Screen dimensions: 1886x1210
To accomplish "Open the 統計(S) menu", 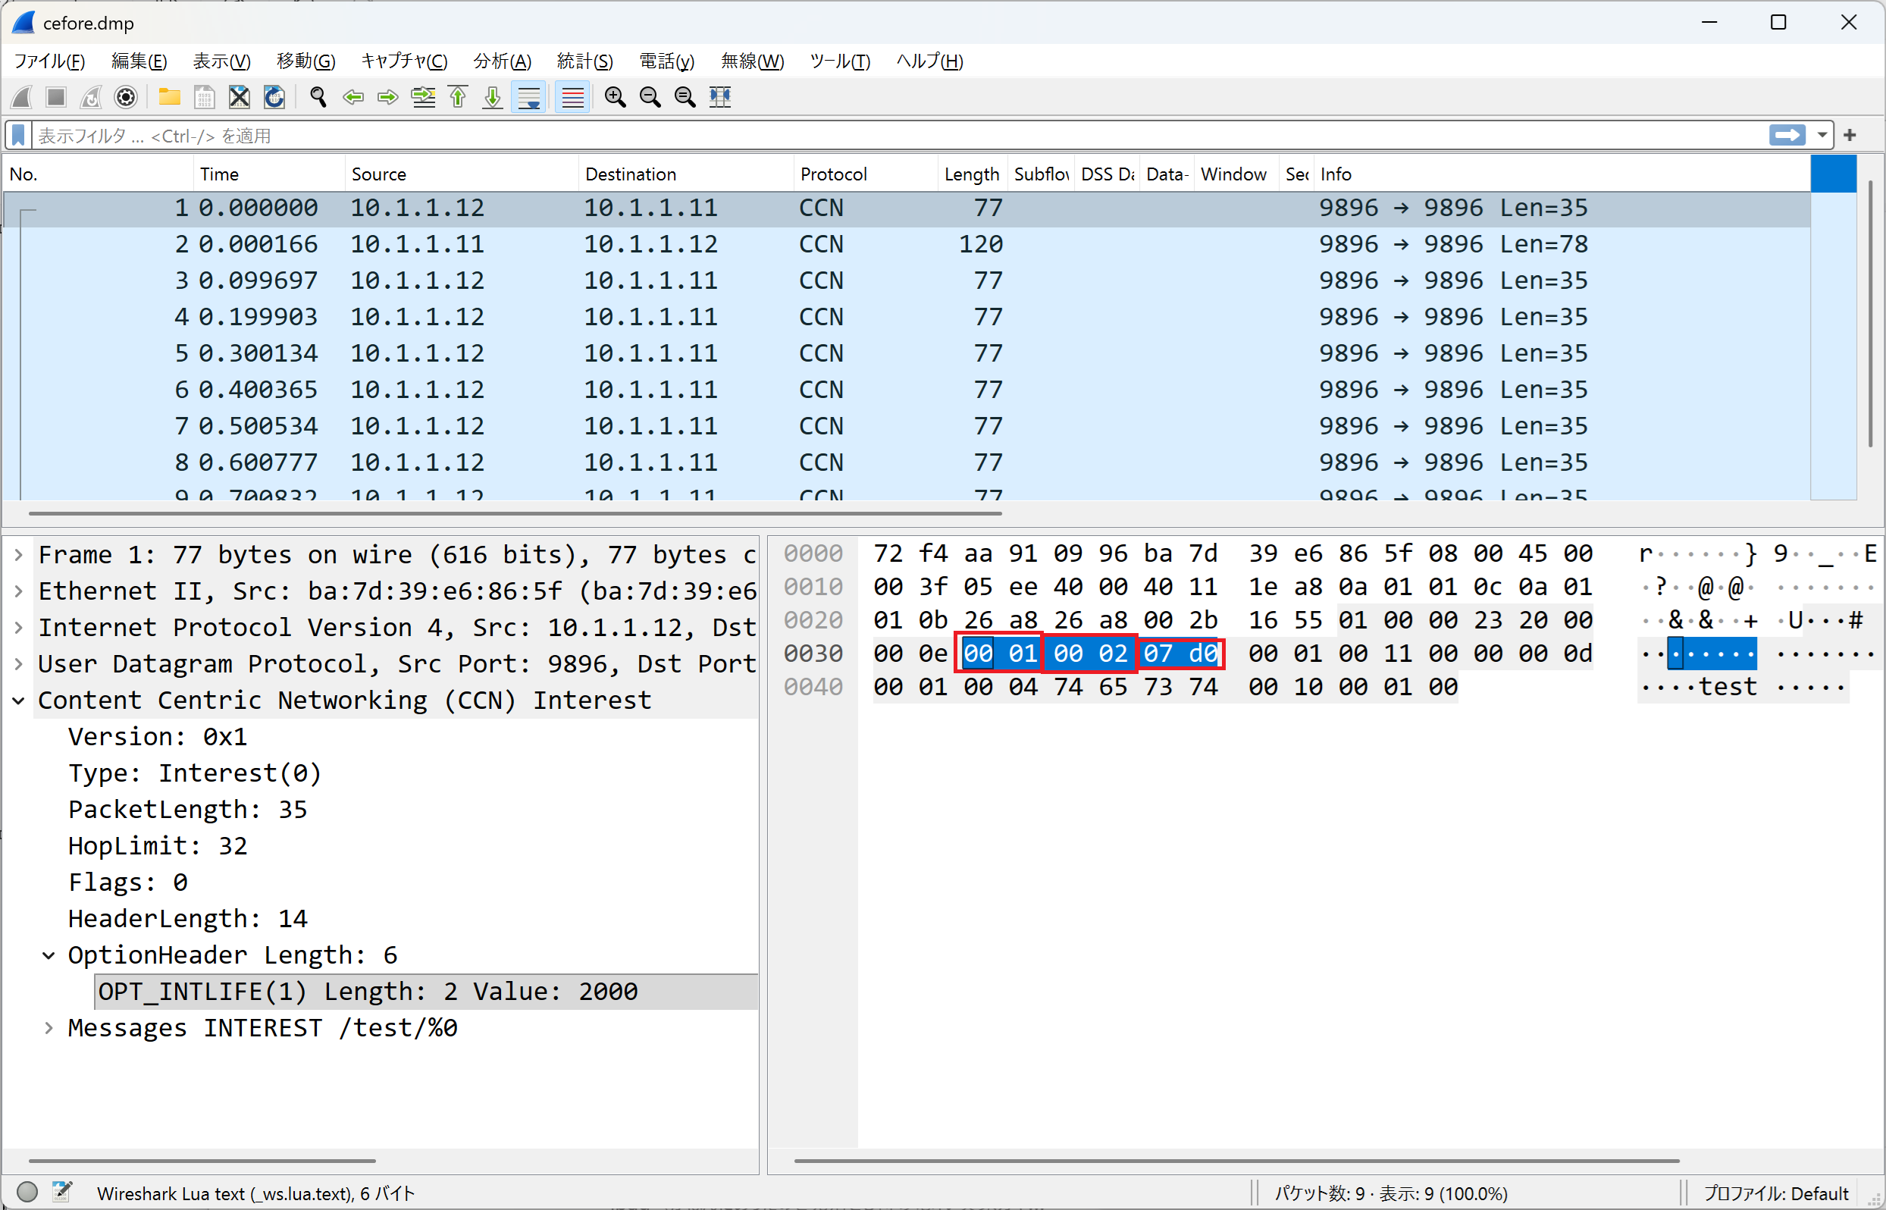I will tap(584, 61).
